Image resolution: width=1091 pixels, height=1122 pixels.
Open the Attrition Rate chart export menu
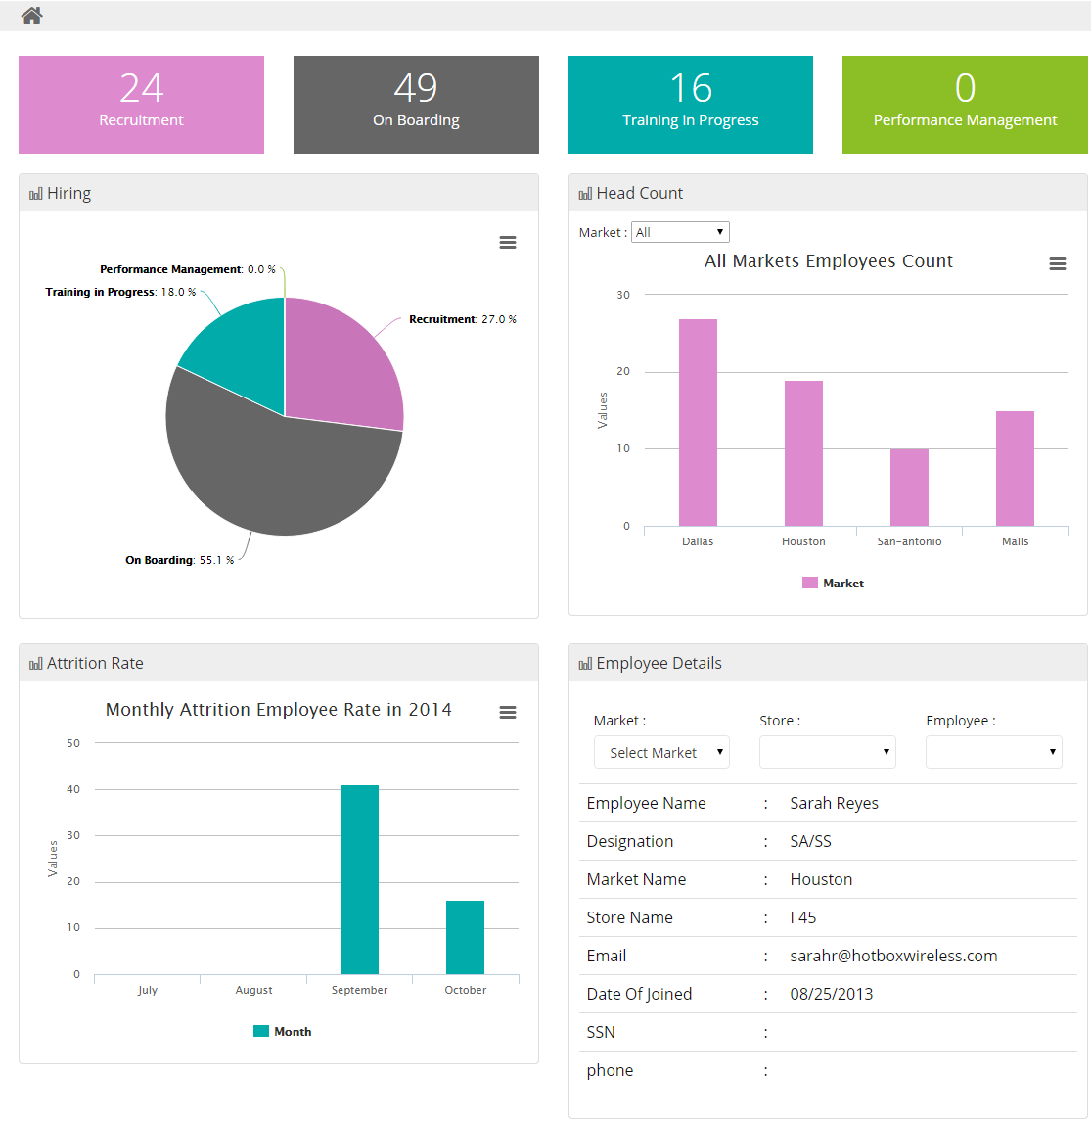point(508,713)
